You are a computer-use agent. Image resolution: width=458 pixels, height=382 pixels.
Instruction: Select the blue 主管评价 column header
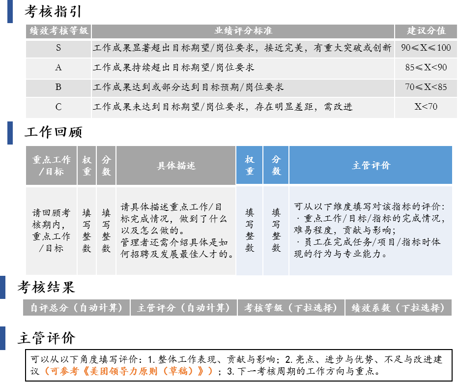click(x=371, y=165)
